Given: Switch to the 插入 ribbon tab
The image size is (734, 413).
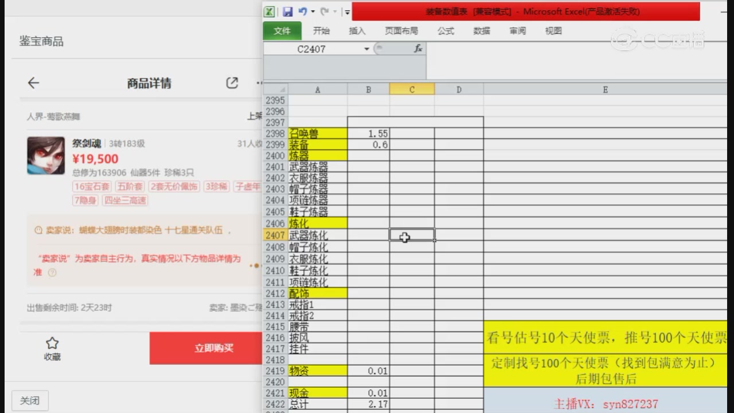Looking at the screenshot, I should [x=357, y=31].
